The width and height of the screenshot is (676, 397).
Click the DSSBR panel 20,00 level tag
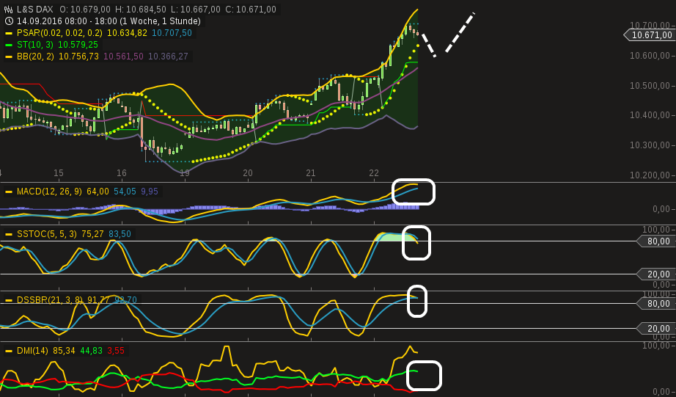click(x=656, y=329)
